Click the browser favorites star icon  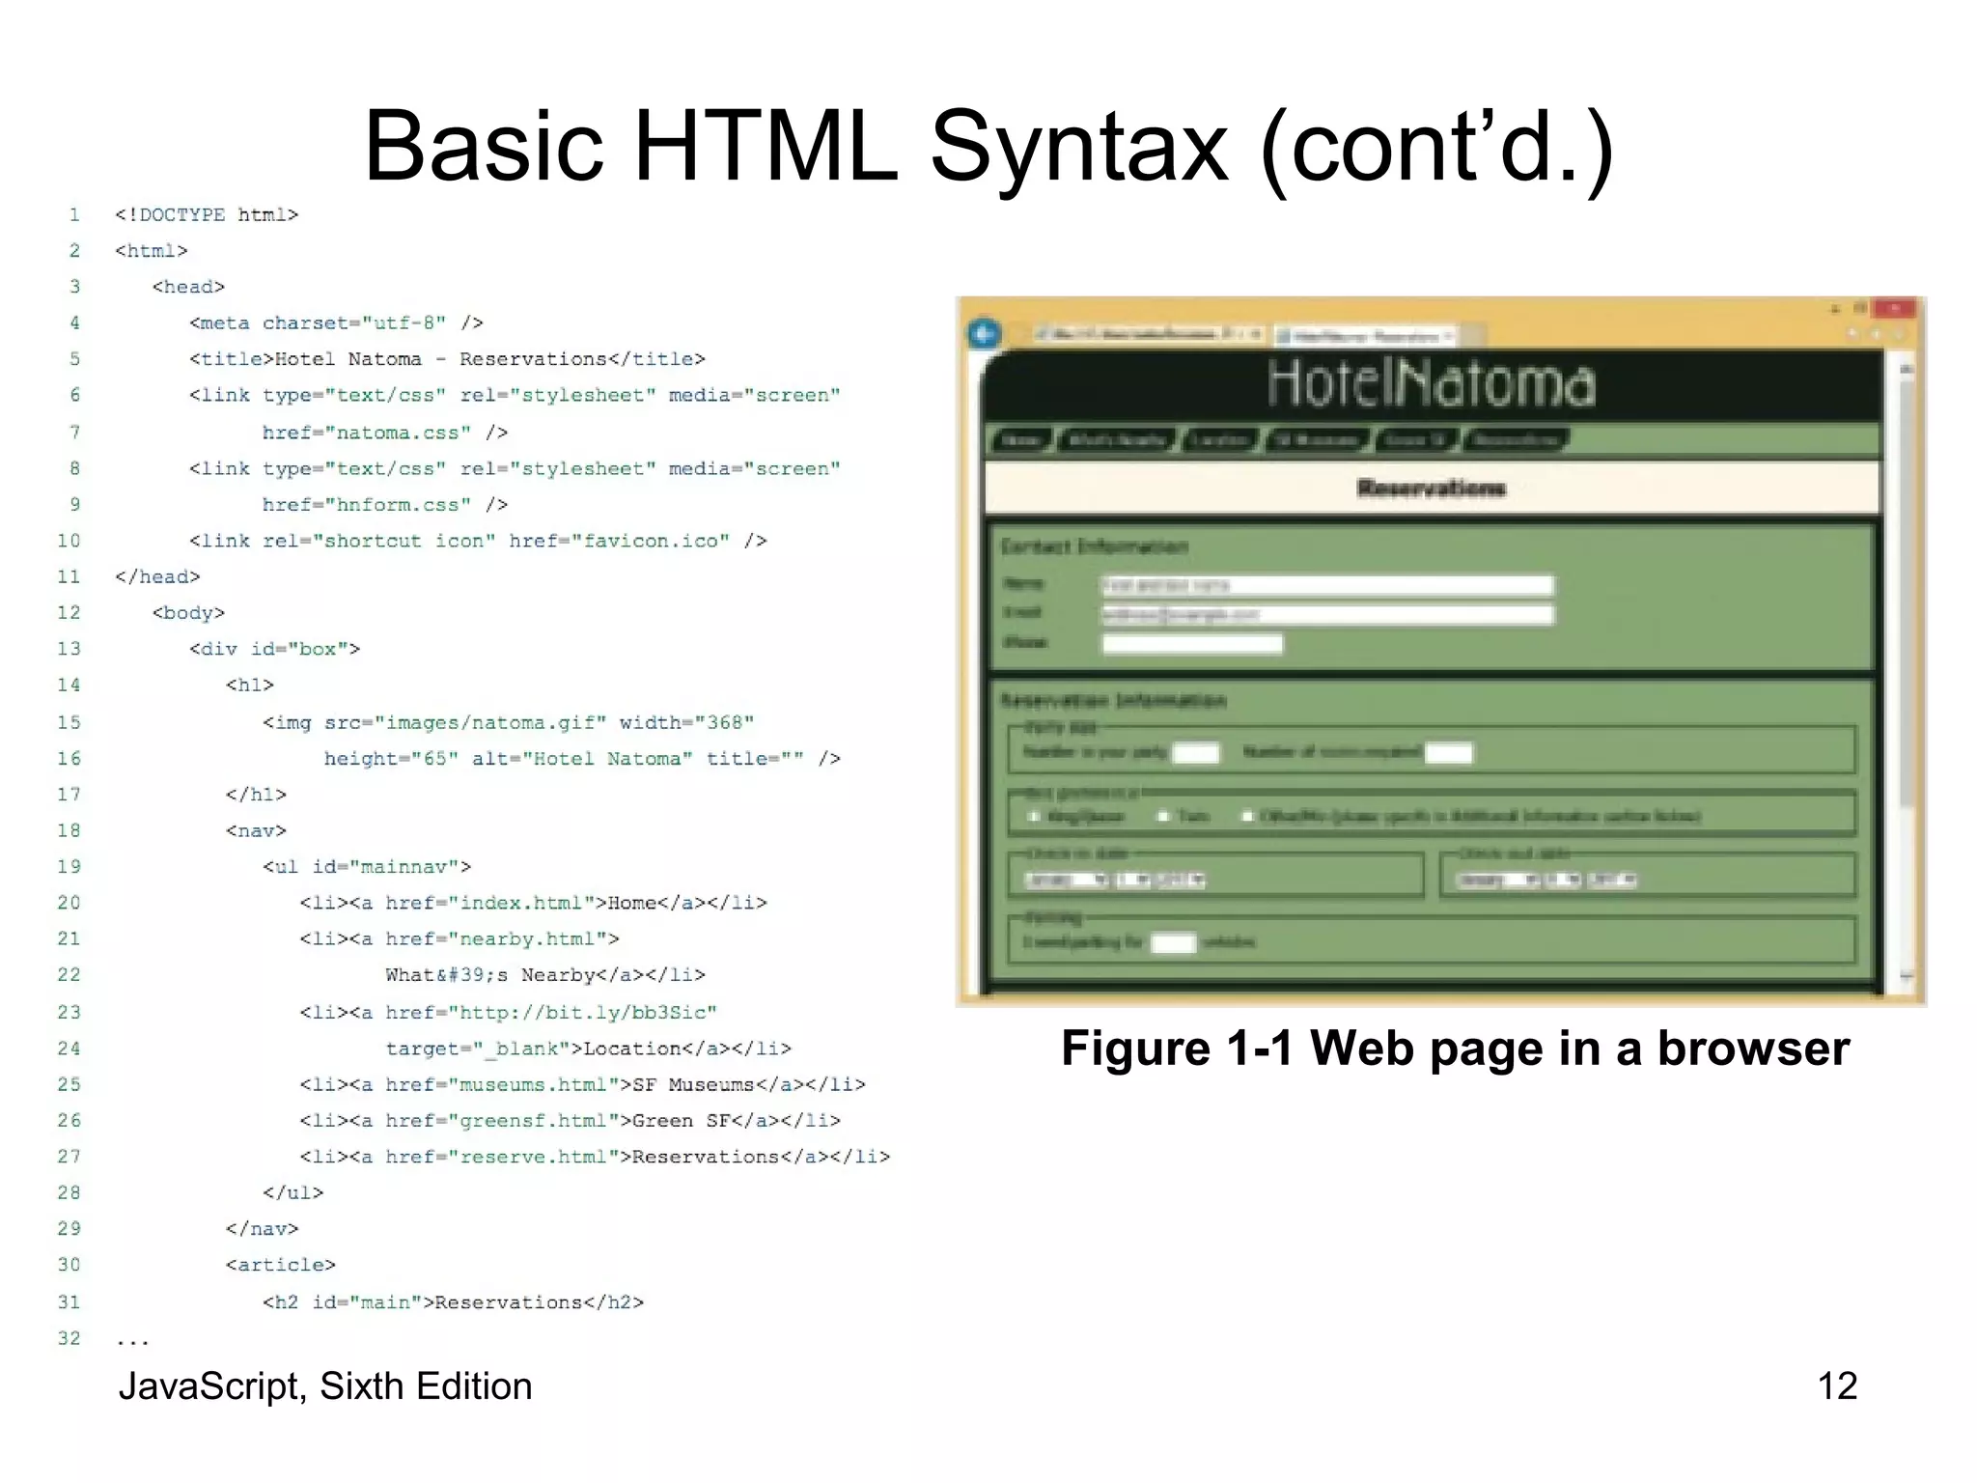(x=1876, y=333)
